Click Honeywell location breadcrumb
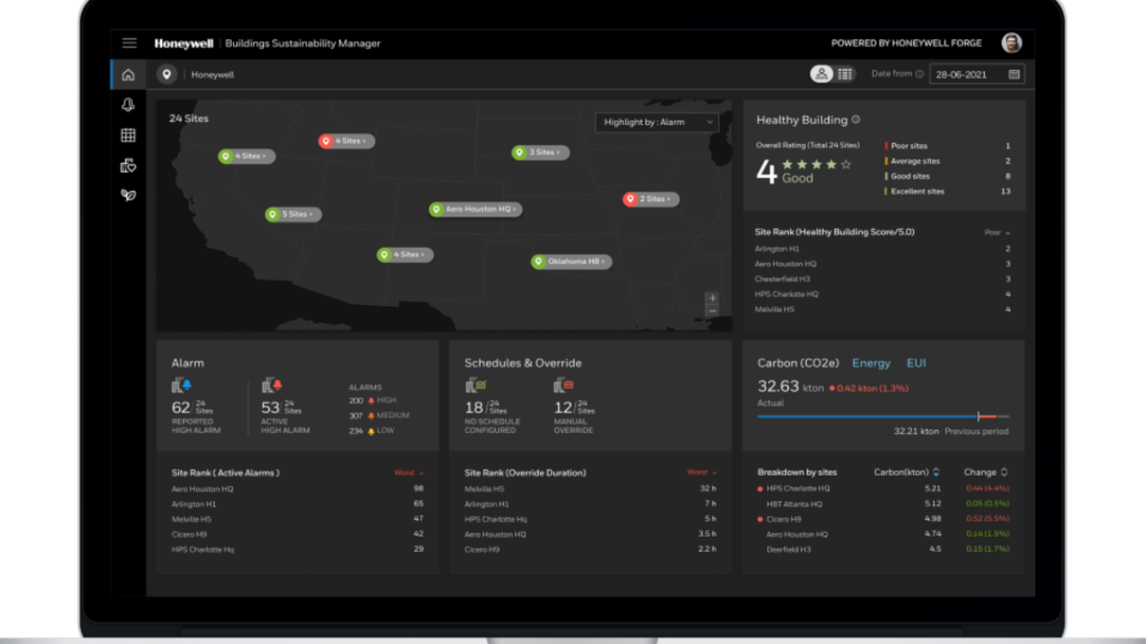1146x644 pixels. click(x=212, y=75)
